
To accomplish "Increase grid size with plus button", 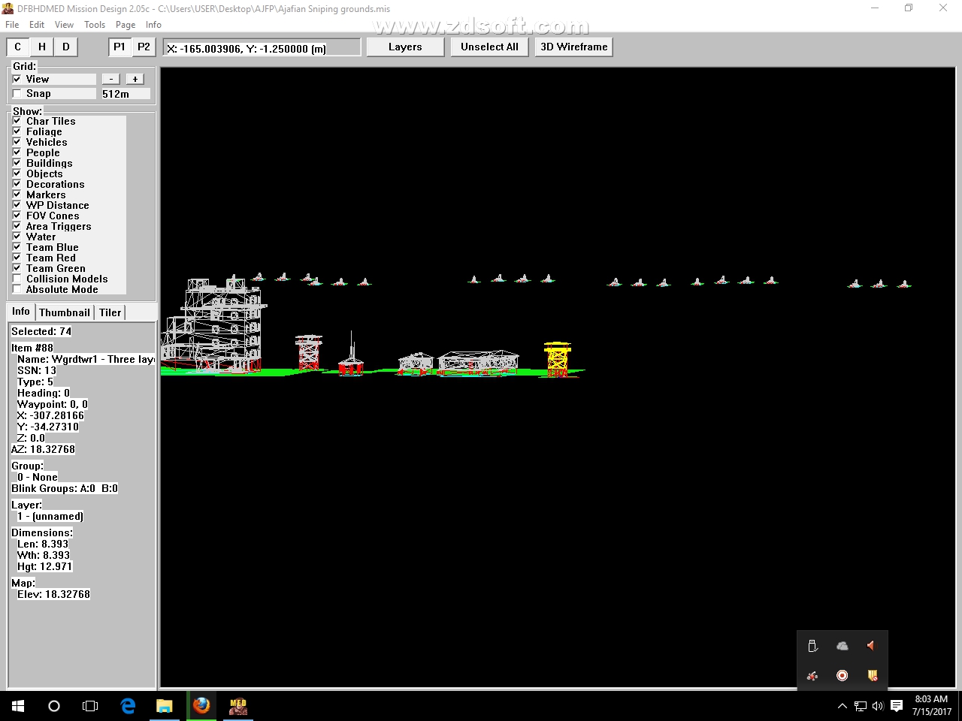I will click(x=135, y=79).
